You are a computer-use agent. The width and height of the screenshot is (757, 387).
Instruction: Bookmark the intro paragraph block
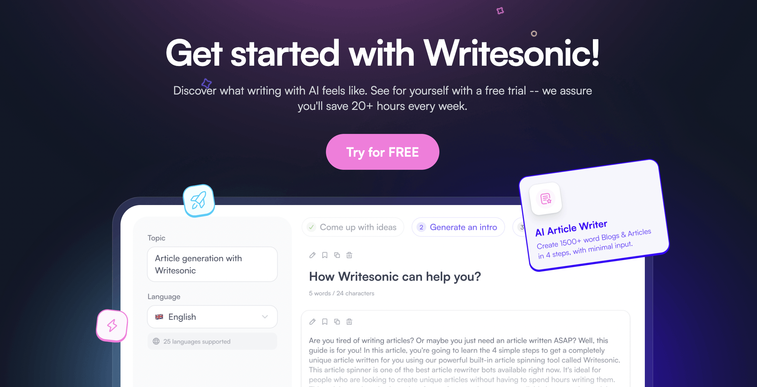pyautogui.click(x=325, y=322)
